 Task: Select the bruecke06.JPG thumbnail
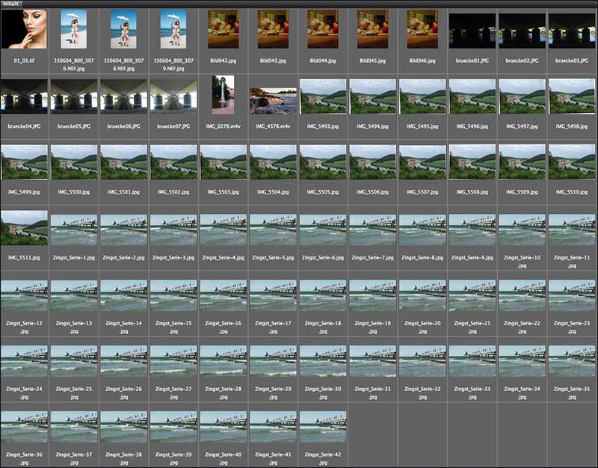123,96
